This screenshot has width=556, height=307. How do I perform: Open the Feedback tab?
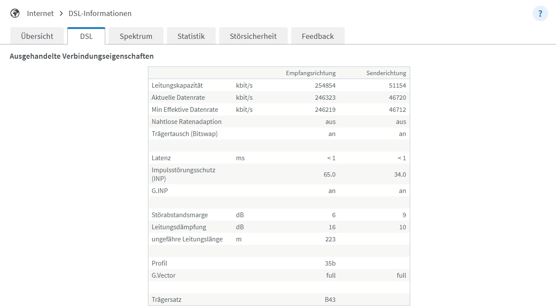[x=318, y=36]
